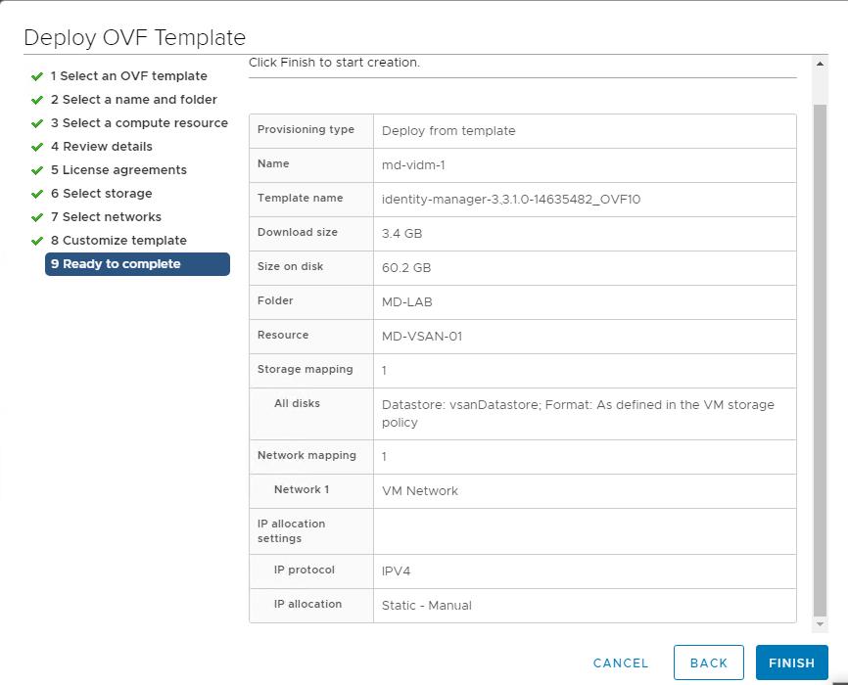Click scrollbar down arrow
The height and width of the screenshot is (685, 848).
820,624
